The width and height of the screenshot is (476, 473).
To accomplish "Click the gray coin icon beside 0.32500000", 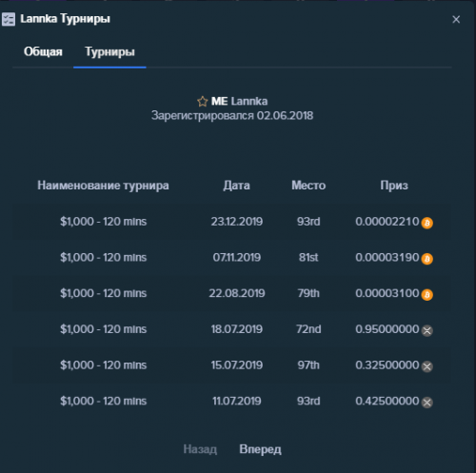I will point(427,366).
